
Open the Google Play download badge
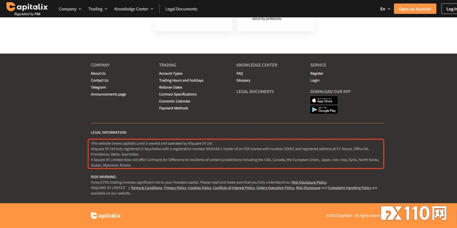pos(324,110)
